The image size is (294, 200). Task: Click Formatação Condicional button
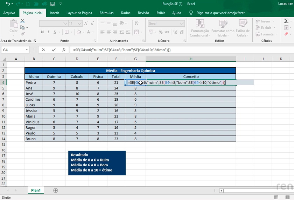[199, 28]
